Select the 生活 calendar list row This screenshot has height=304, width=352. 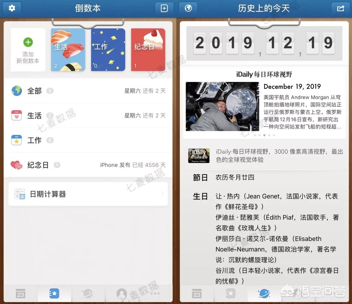(88, 115)
